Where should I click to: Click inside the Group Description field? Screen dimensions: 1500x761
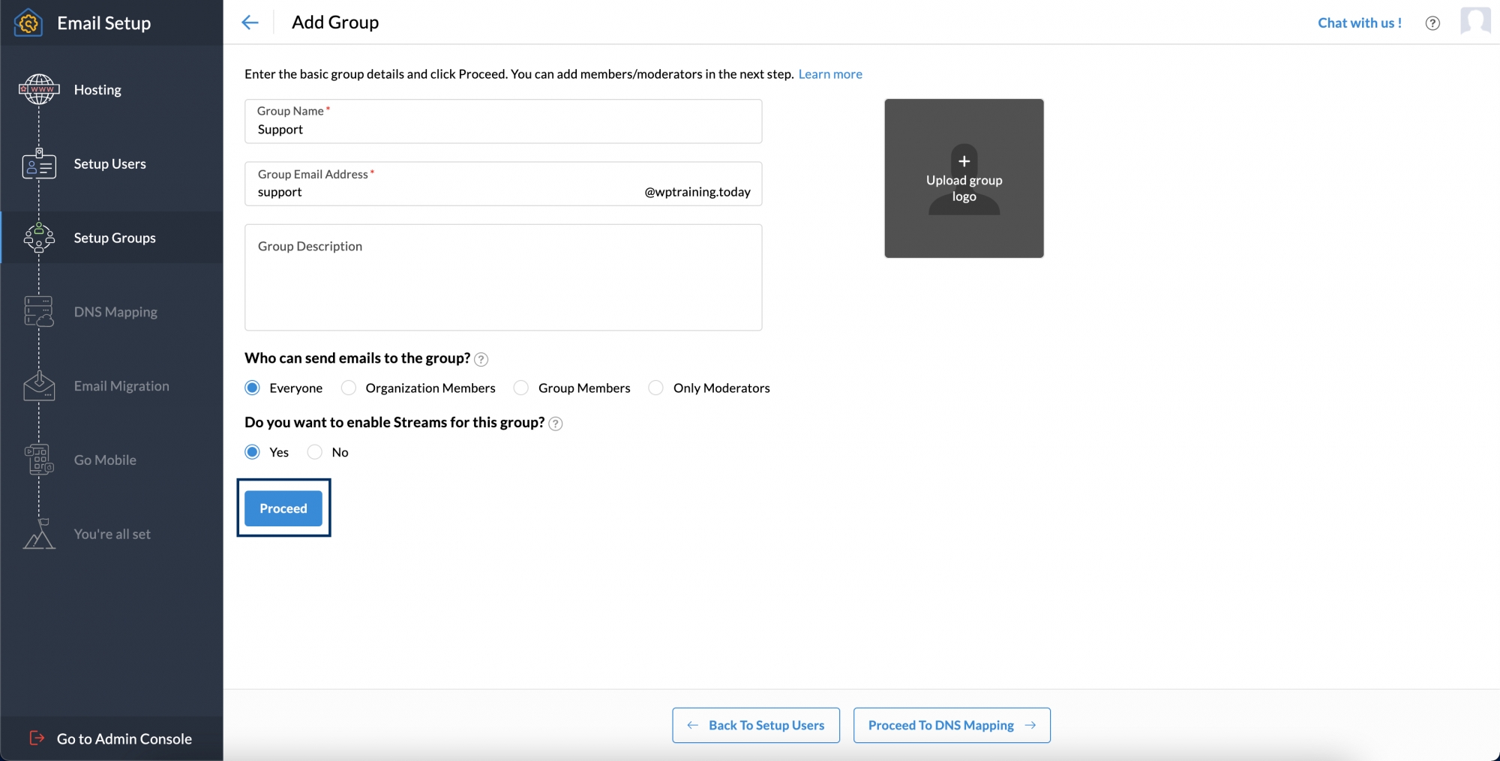click(502, 277)
